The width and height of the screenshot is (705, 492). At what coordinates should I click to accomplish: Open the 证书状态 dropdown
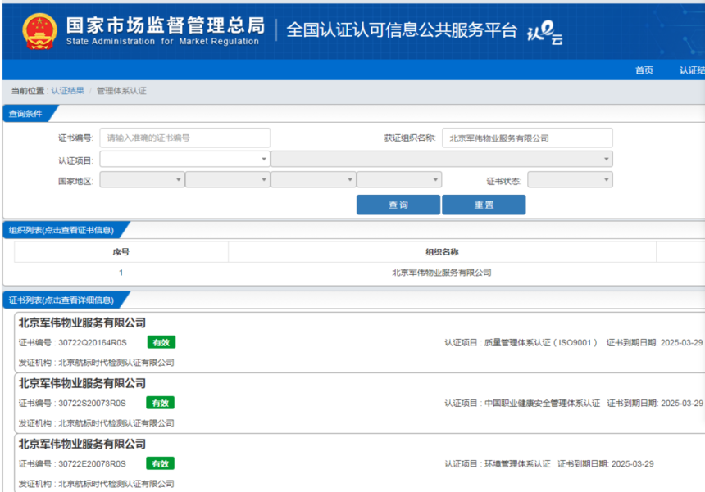(x=570, y=180)
